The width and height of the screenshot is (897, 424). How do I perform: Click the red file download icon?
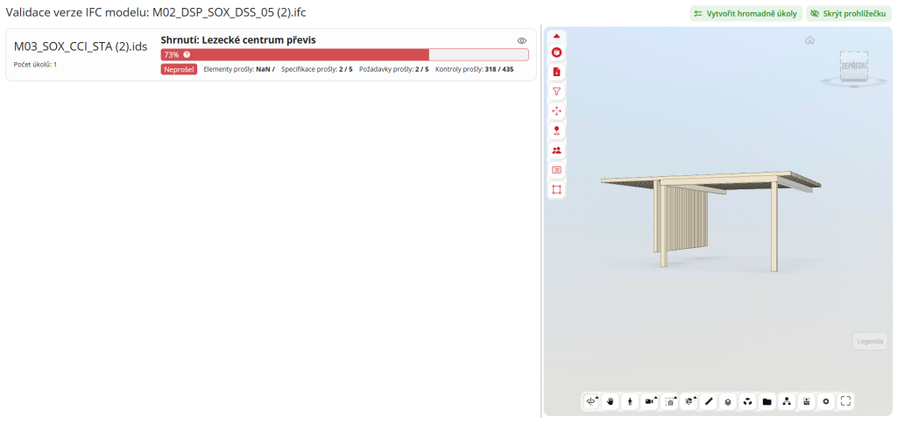click(556, 72)
